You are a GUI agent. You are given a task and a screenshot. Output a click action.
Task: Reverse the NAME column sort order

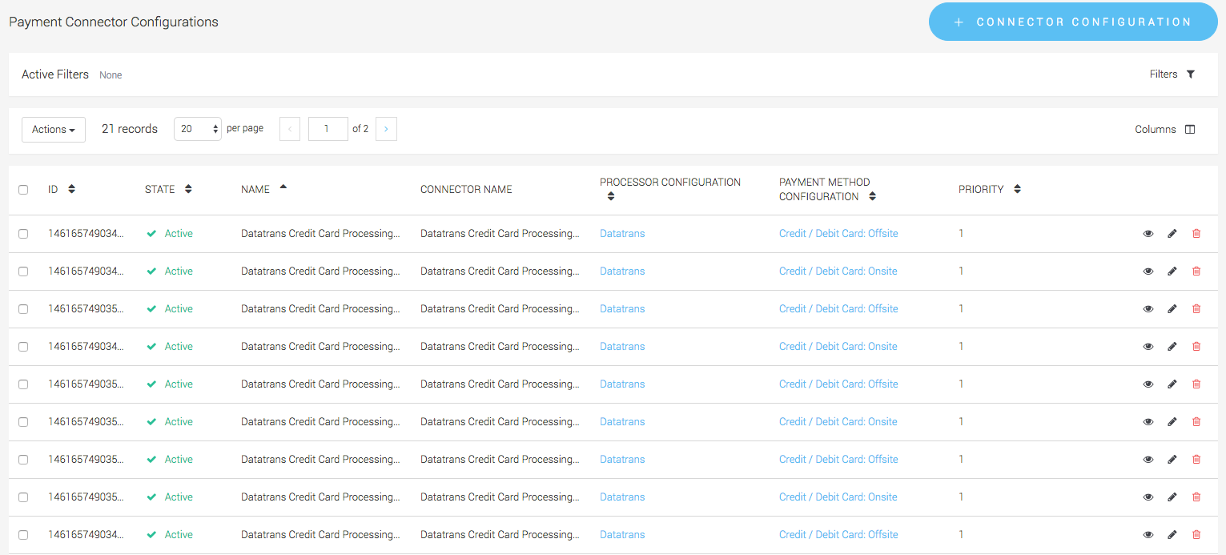(281, 187)
